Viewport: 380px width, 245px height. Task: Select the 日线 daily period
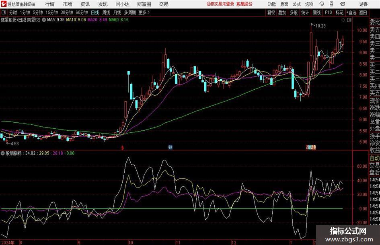(95, 12)
